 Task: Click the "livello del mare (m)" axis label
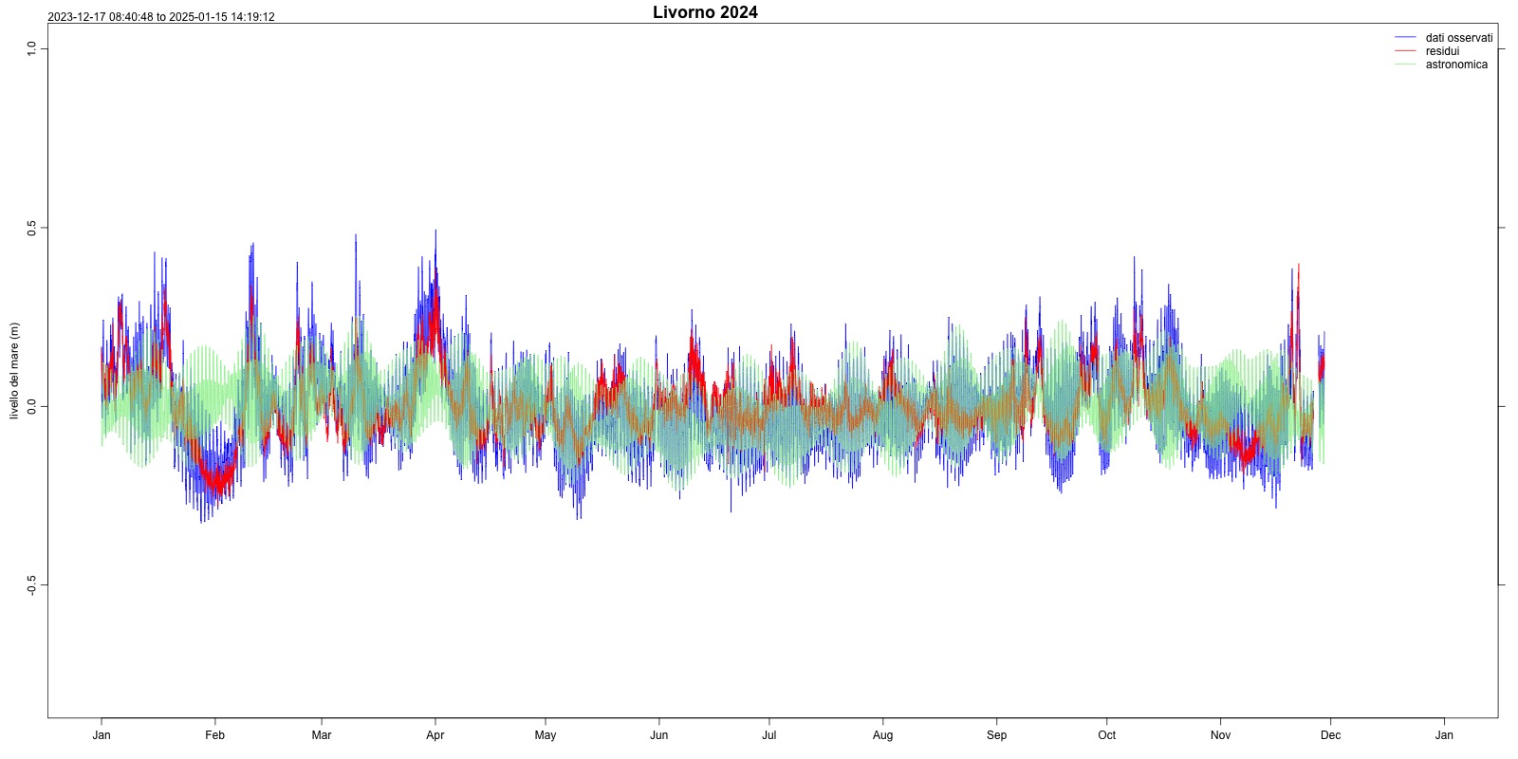coord(14,371)
